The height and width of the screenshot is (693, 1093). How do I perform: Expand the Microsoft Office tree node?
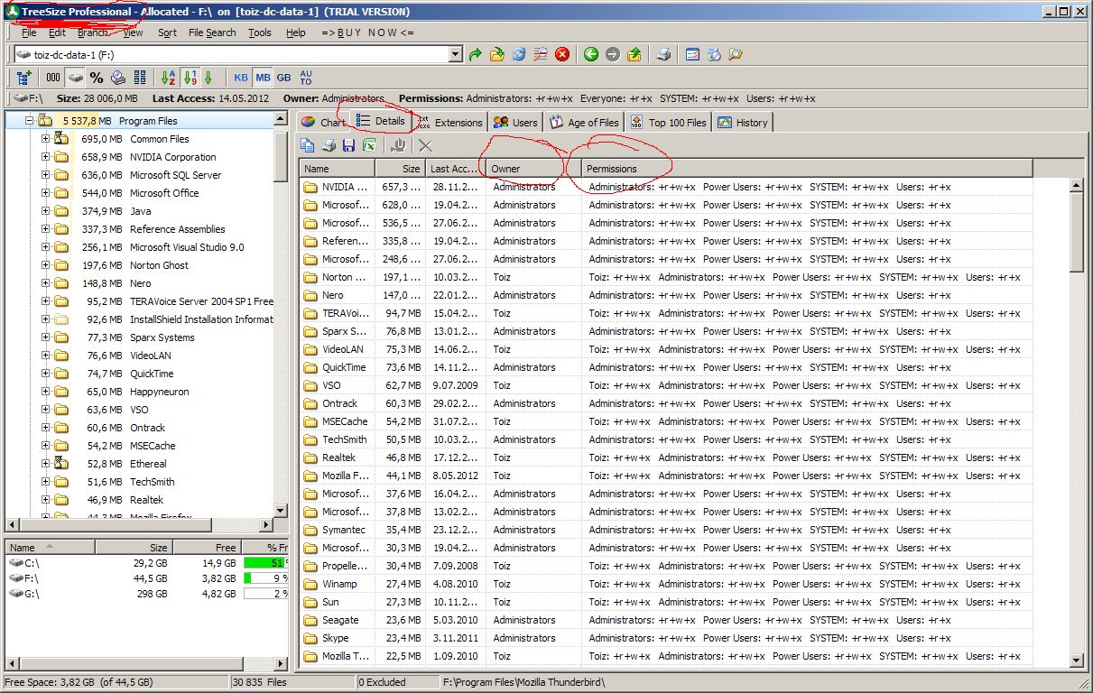pyautogui.click(x=45, y=192)
